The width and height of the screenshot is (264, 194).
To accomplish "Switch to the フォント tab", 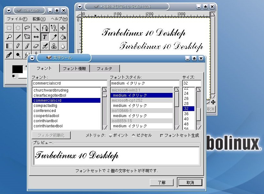I will [44, 68].
